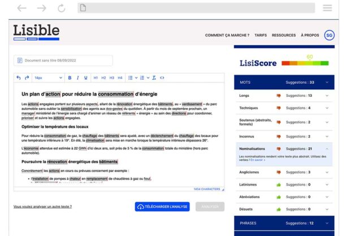Open bullet list style dropdown
This screenshot has height=236, width=346.
coord(136,78)
